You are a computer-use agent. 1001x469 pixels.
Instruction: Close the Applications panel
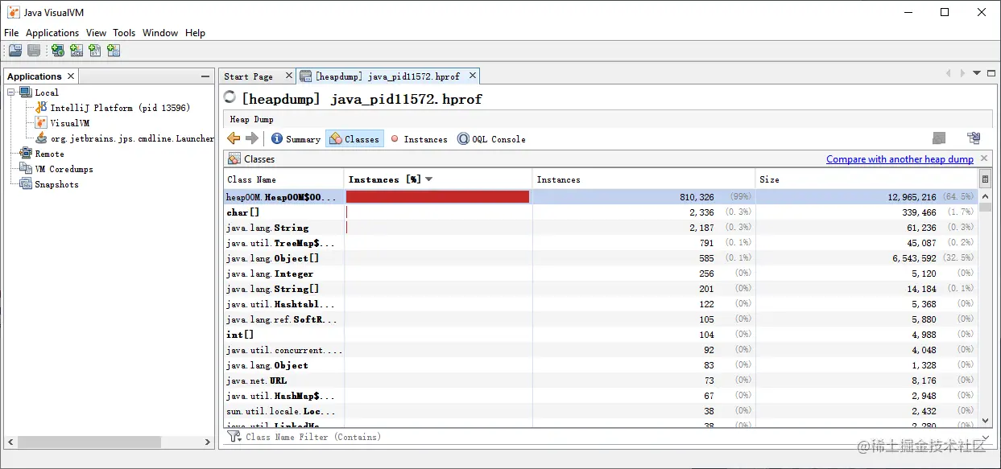click(x=71, y=76)
